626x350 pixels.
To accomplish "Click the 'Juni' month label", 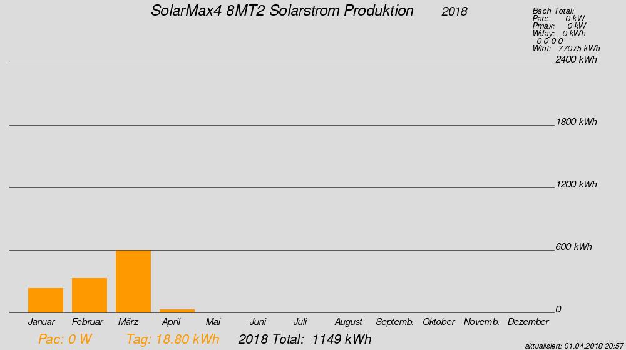I will (x=258, y=322).
